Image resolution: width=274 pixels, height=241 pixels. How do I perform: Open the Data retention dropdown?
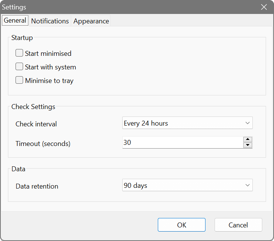187,185
